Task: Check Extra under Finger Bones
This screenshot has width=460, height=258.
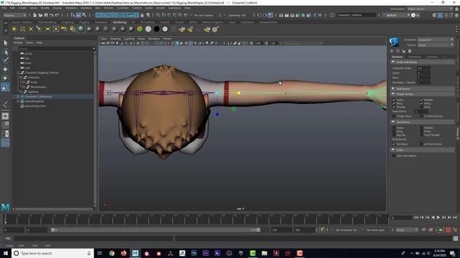Action: (422, 107)
